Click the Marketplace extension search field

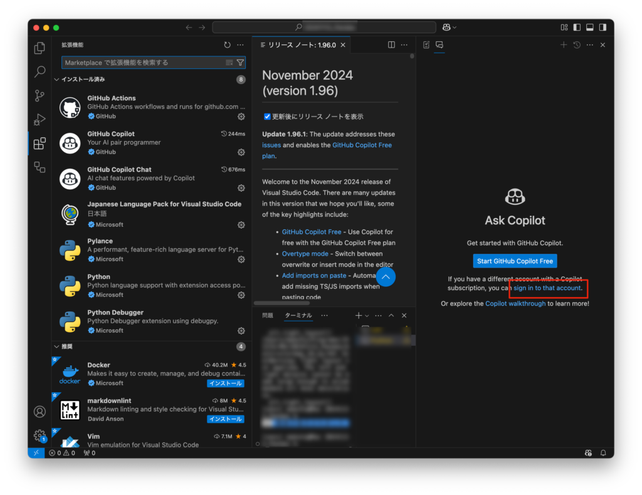(x=143, y=63)
